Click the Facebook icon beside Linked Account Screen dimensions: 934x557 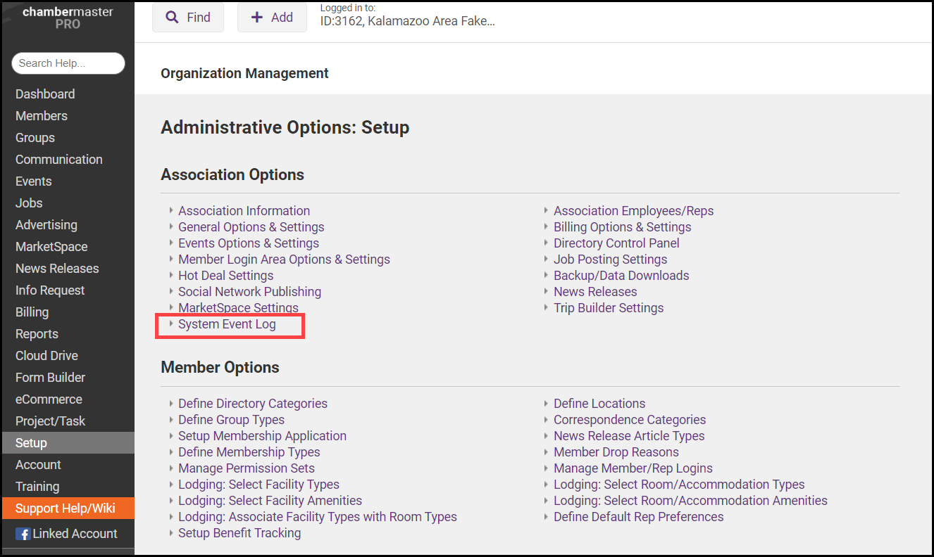[23, 534]
